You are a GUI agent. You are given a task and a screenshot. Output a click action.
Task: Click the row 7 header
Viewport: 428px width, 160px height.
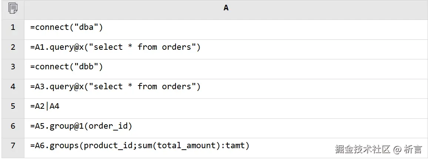(13, 146)
